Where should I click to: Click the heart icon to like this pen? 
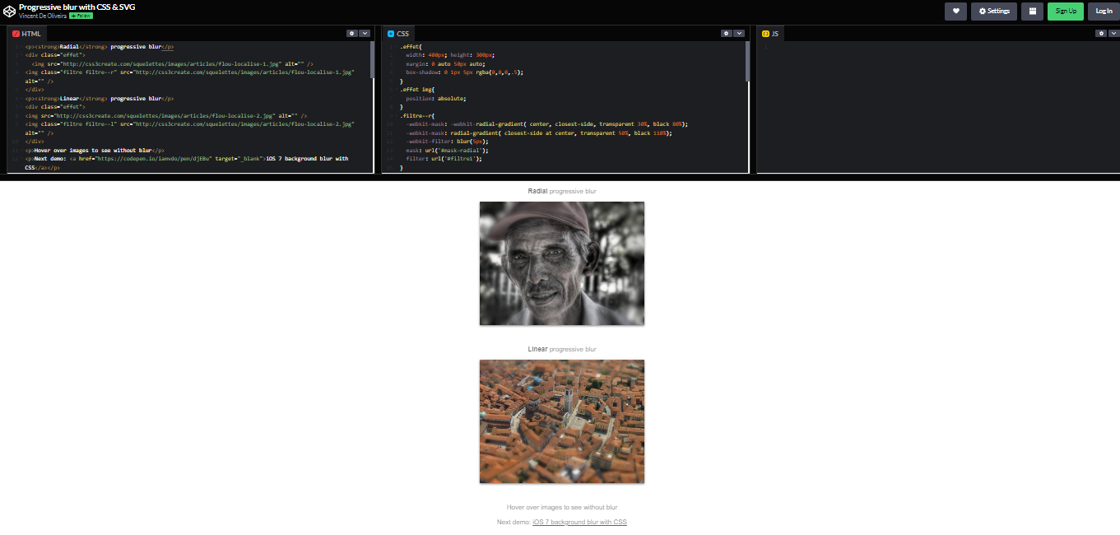[954, 11]
